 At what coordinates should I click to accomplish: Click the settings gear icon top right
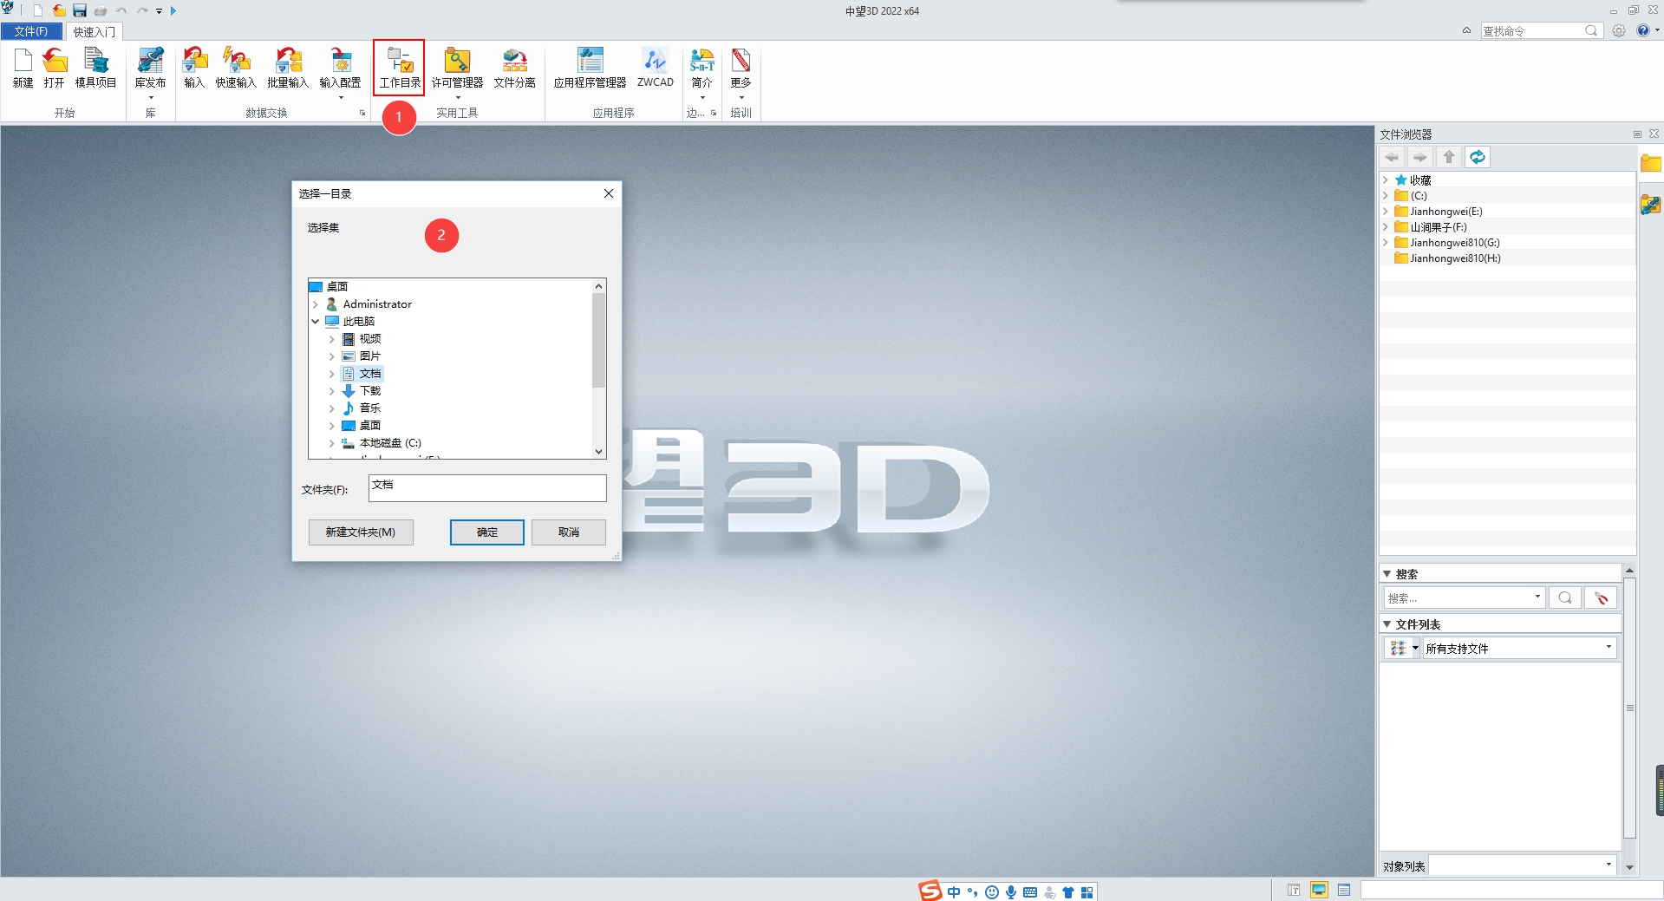(1619, 30)
